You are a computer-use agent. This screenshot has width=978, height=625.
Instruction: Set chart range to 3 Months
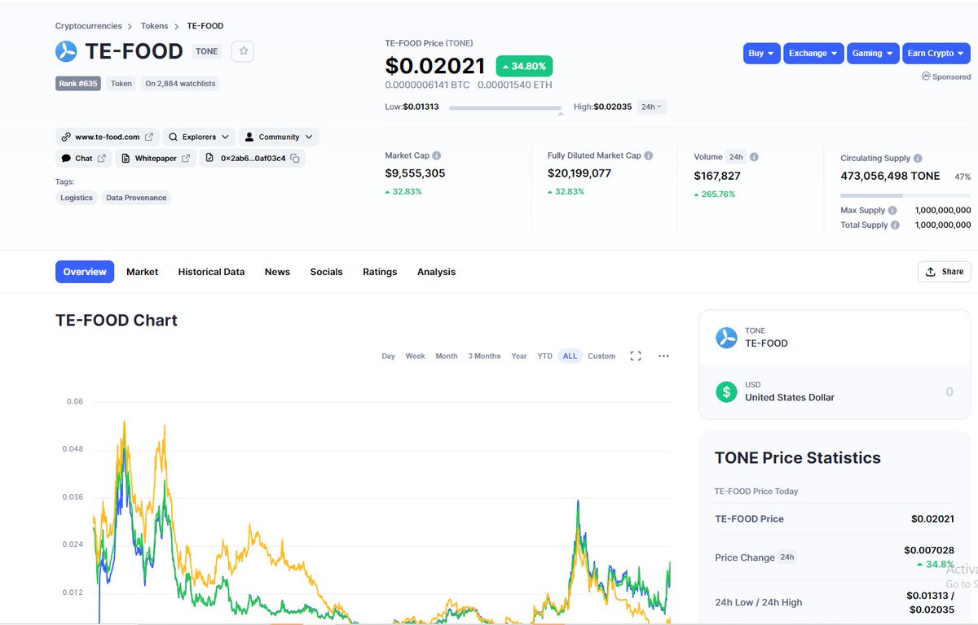pos(484,356)
